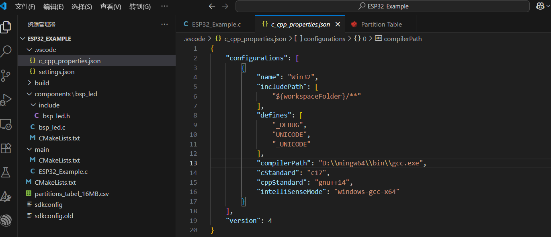The height and width of the screenshot is (237, 551).
Task: Open CMakeLists.txt under bsp_led component
Action: click(x=96, y=138)
